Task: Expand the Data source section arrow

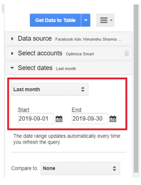Action: 12,39
